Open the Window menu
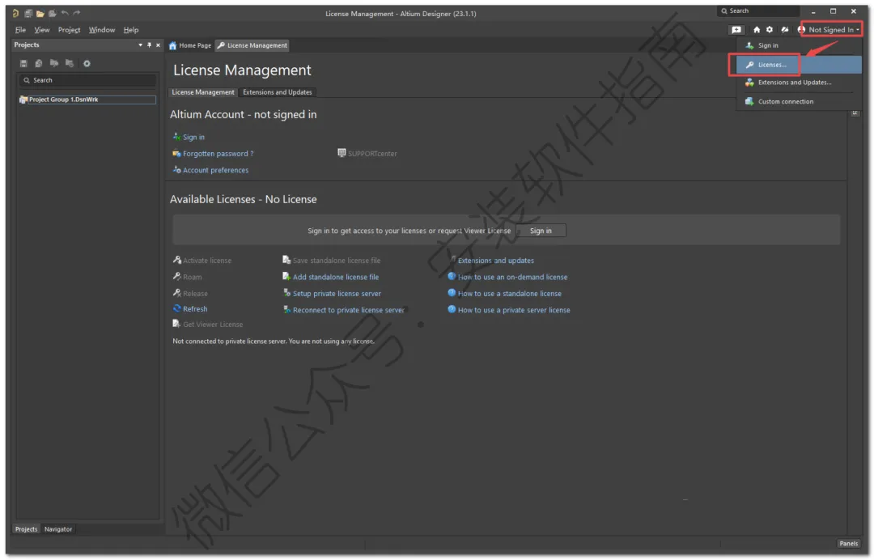 (101, 29)
